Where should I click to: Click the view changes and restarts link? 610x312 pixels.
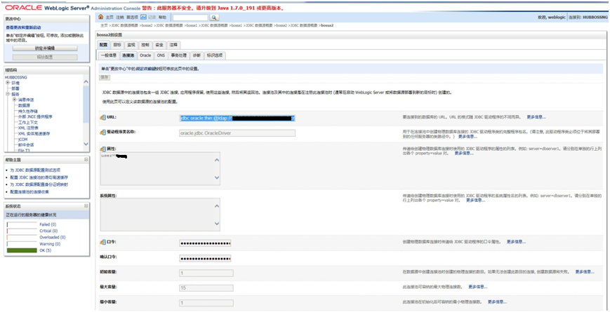[23, 27]
